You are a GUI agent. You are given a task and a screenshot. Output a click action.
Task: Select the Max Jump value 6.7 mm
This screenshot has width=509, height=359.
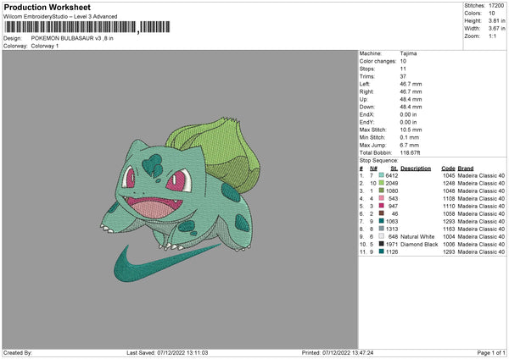click(410, 145)
